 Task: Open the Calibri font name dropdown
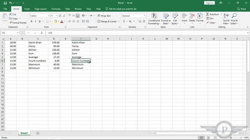(x=48, y=16)
